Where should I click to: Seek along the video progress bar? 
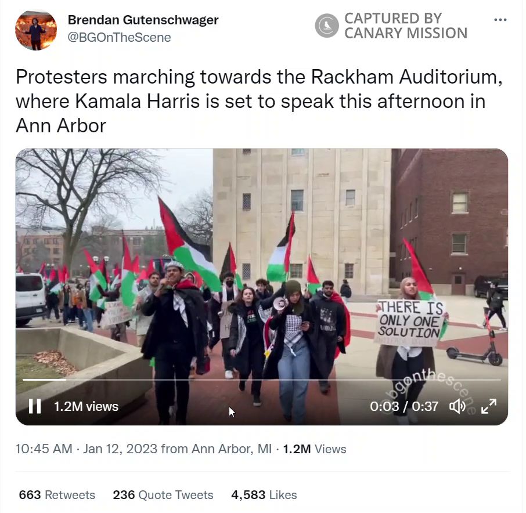(261, 380)
